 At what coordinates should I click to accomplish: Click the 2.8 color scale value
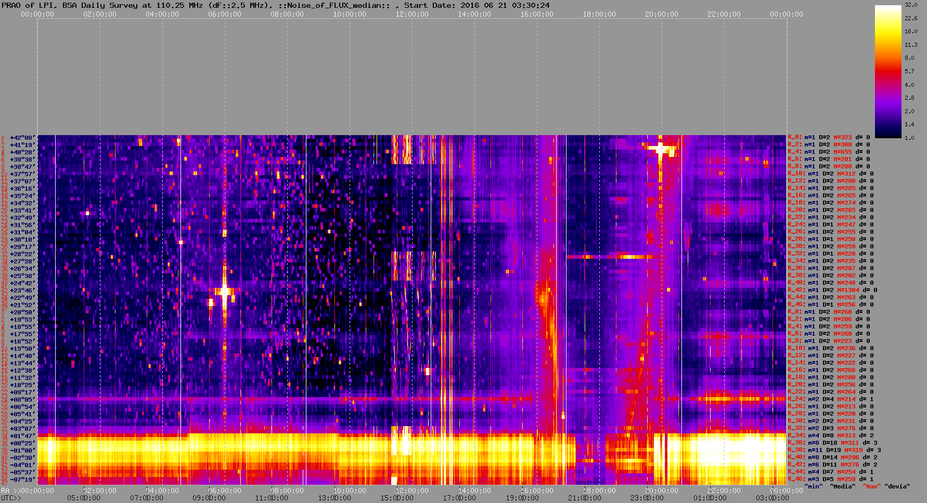(x=909, y=98)
